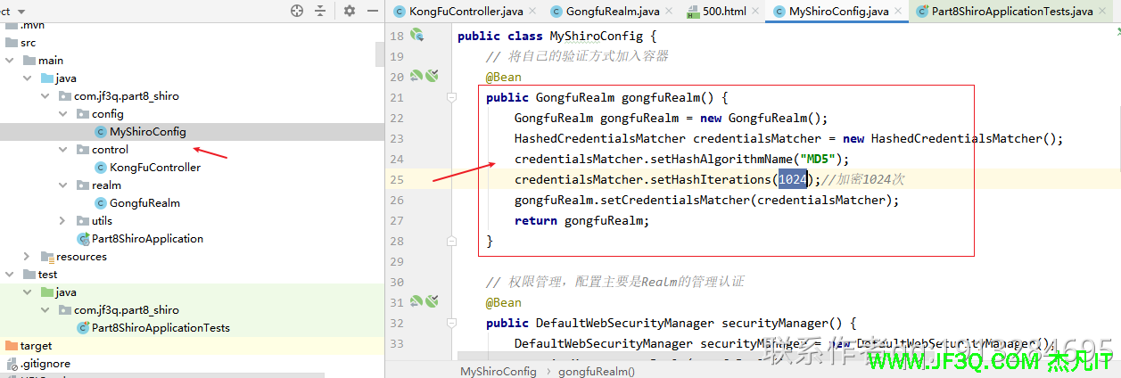The image size is (1121, 378).
Task: Click the collapse all icon in project panel
Action: click(320, 11)
